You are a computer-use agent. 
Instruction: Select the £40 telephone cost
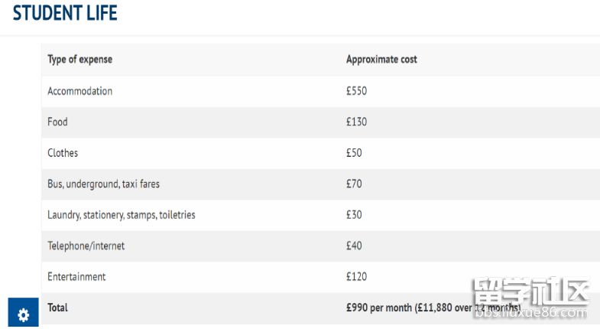tap(354, 246)
